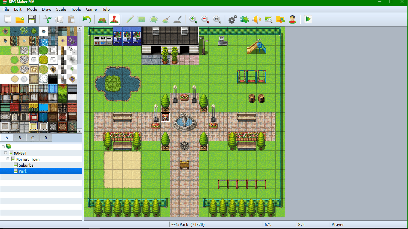
Task: Open the Game menu
Action: [x=91, y=9]
